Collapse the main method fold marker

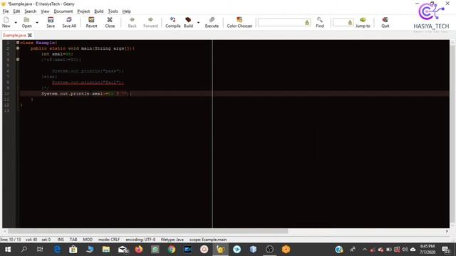18,48
